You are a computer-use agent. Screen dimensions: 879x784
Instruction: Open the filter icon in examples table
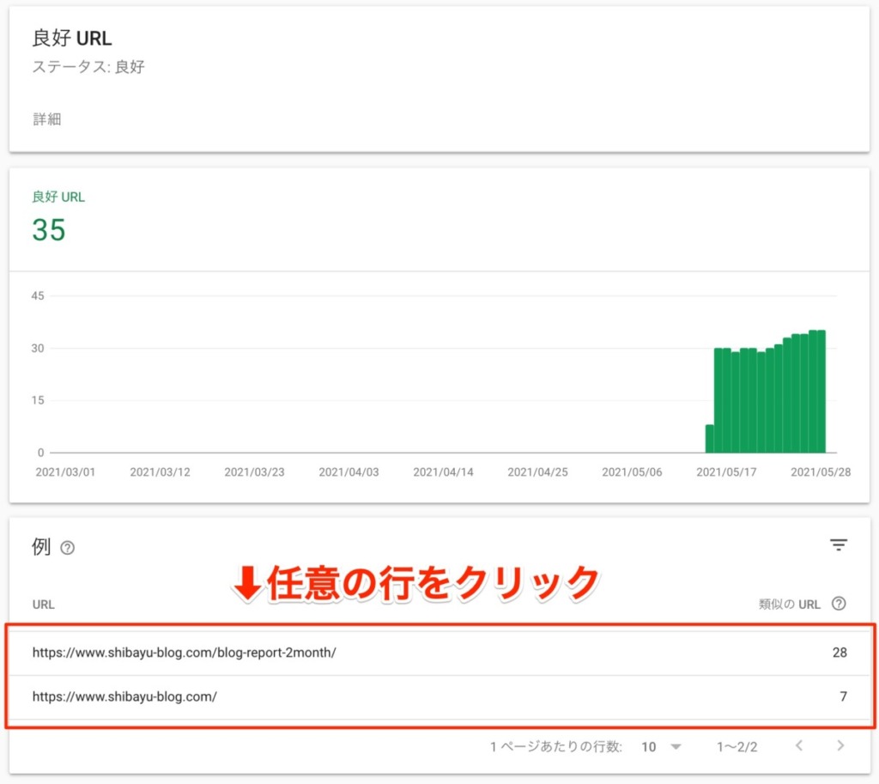pyautogui.click(x=838, y=544)
